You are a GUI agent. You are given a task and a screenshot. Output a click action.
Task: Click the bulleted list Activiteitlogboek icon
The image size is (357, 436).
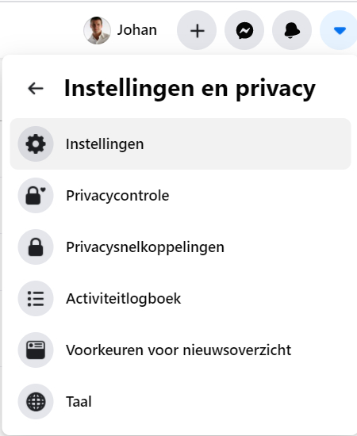click(36, 298)
